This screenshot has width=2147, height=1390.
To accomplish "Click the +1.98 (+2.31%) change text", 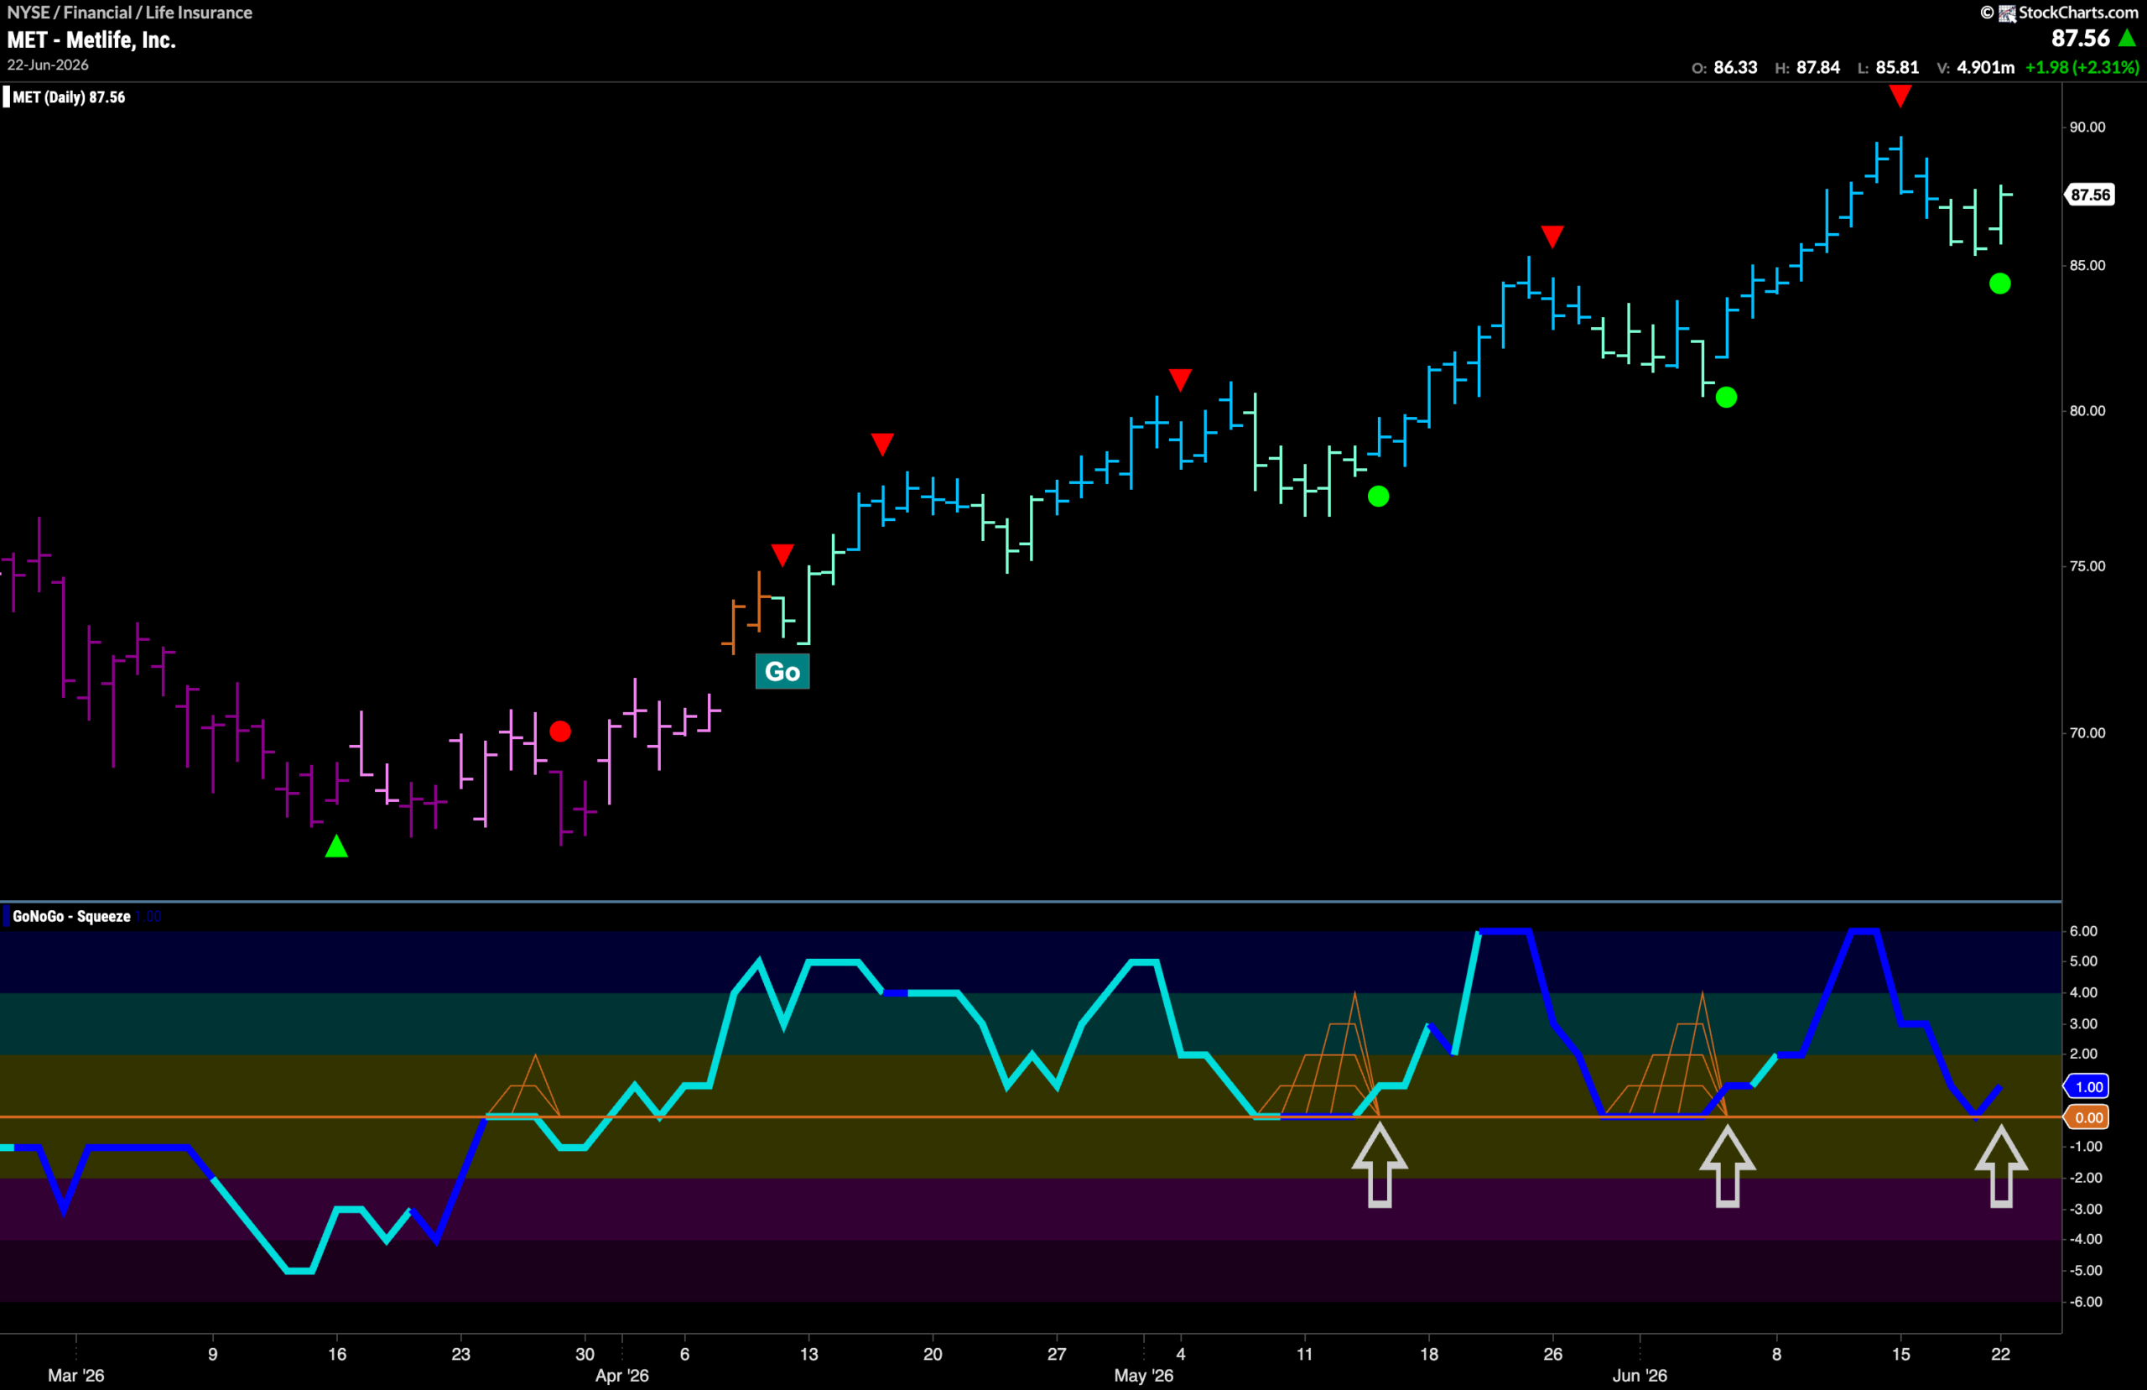I will click(2082, 68).
